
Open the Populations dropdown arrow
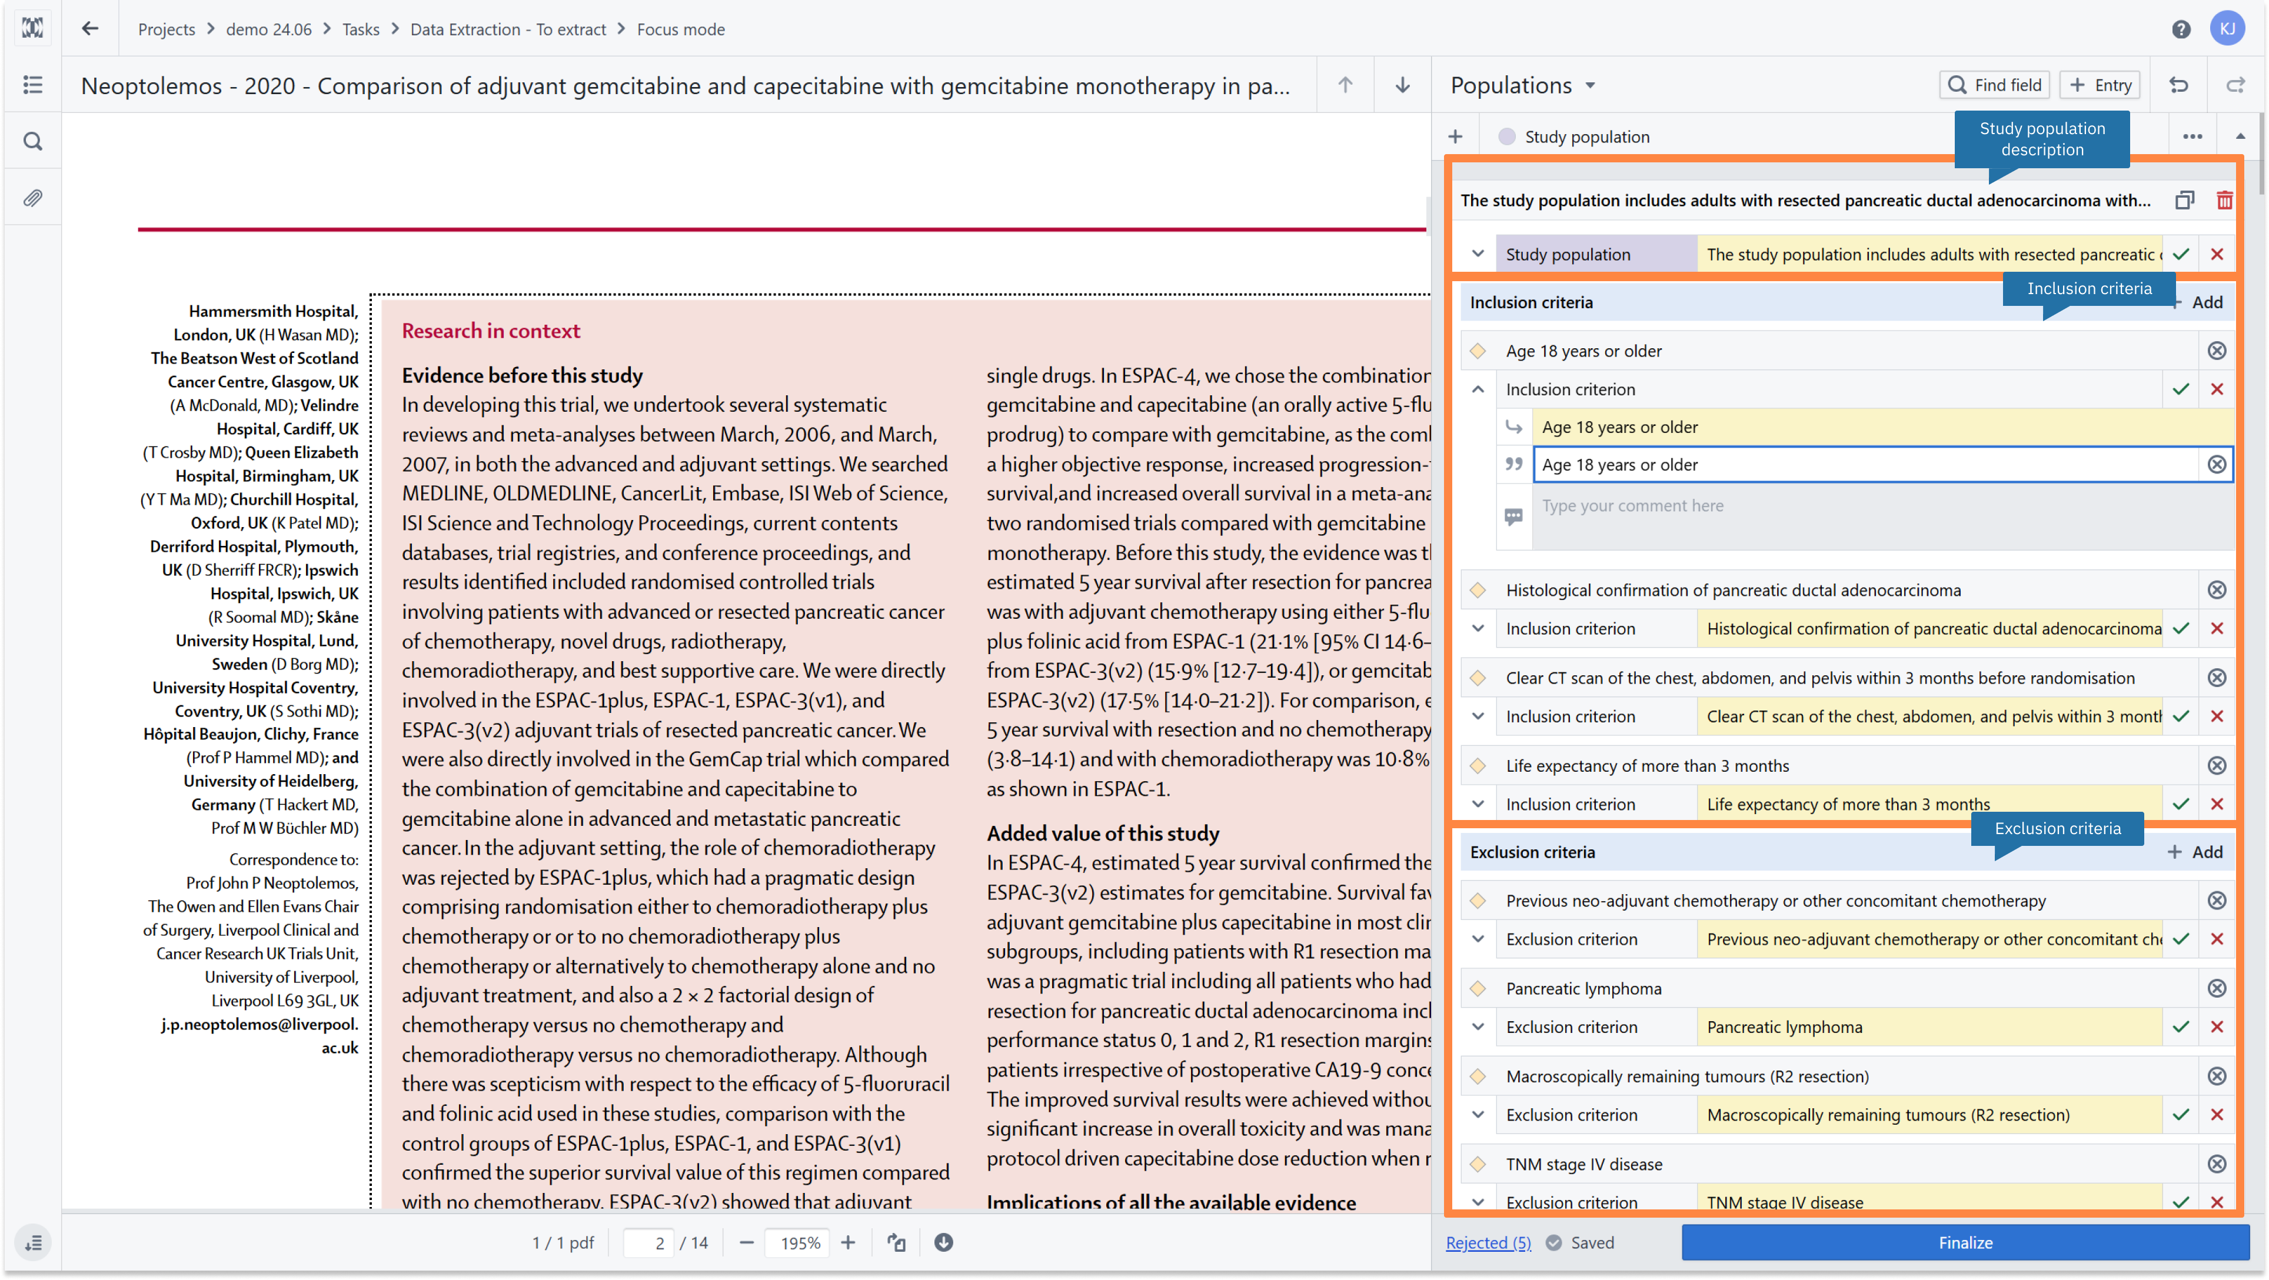1590,85
